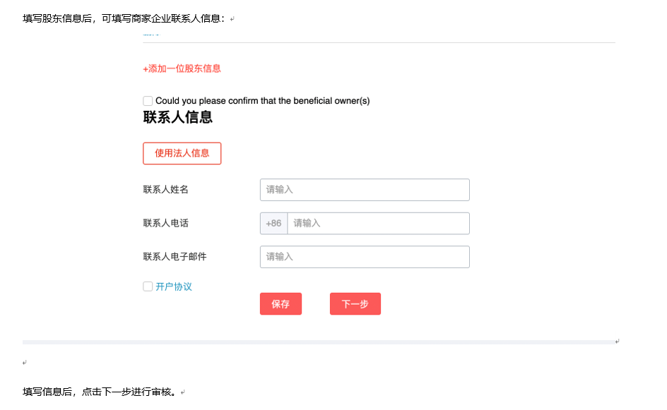Click the red '保存' button

pyautogui.click(x=281, y=304)
